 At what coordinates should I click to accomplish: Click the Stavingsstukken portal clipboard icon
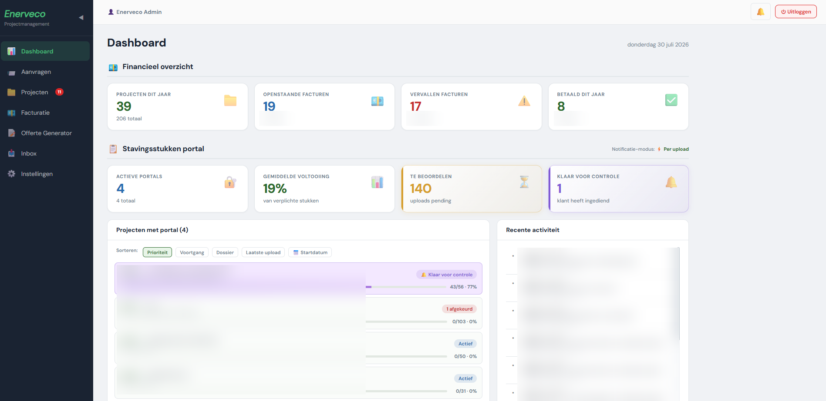pyautogui.click(x=113, y=149)
